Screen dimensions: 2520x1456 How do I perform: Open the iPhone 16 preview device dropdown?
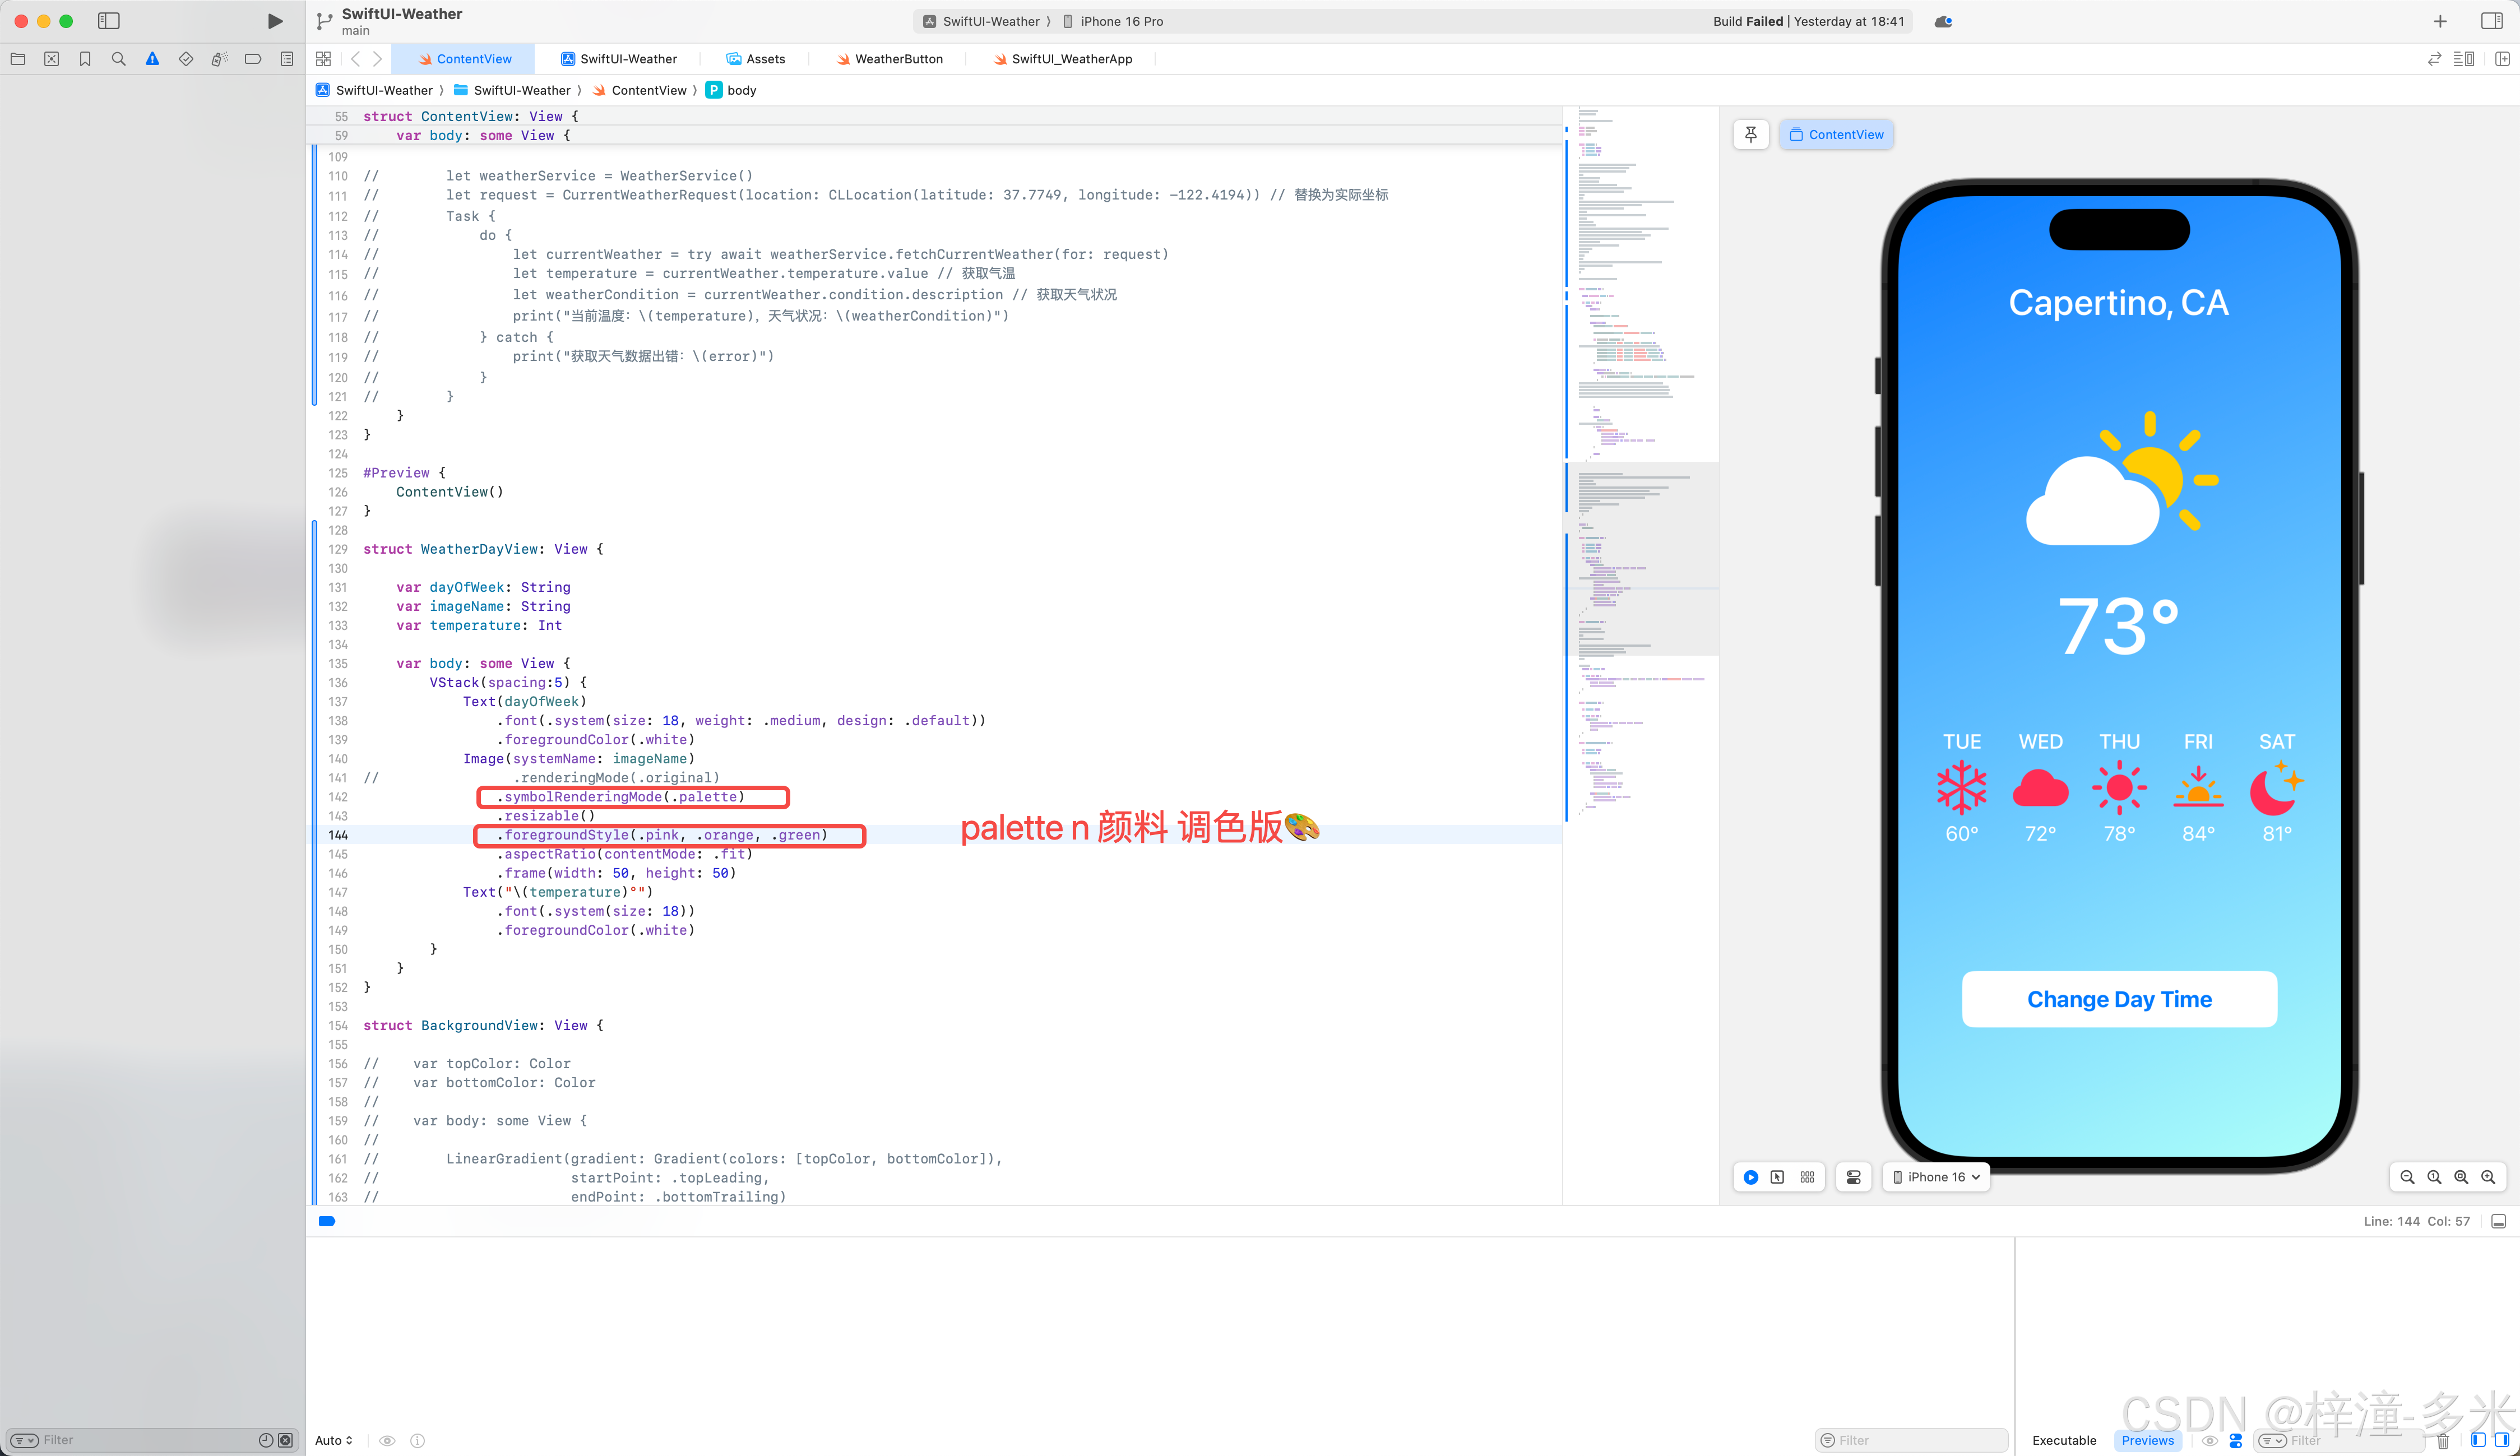1936,1177
